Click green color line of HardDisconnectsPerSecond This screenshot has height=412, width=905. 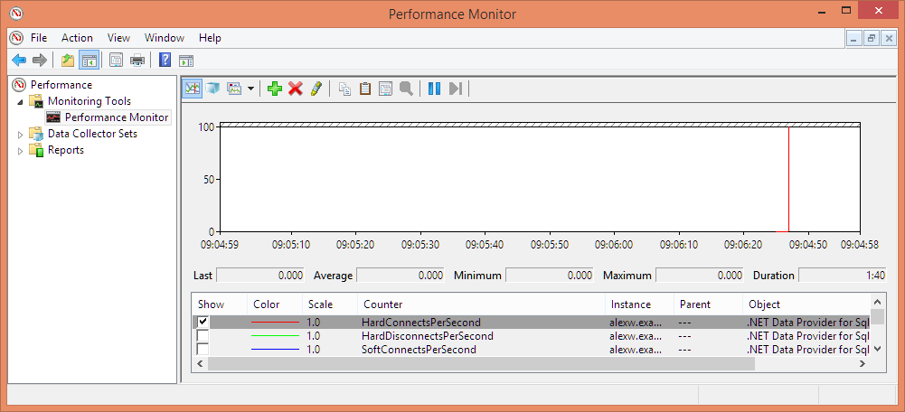click(276, 336)
